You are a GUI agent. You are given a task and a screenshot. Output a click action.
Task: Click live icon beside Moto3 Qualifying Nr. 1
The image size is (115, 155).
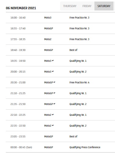[x=53, y=61]
